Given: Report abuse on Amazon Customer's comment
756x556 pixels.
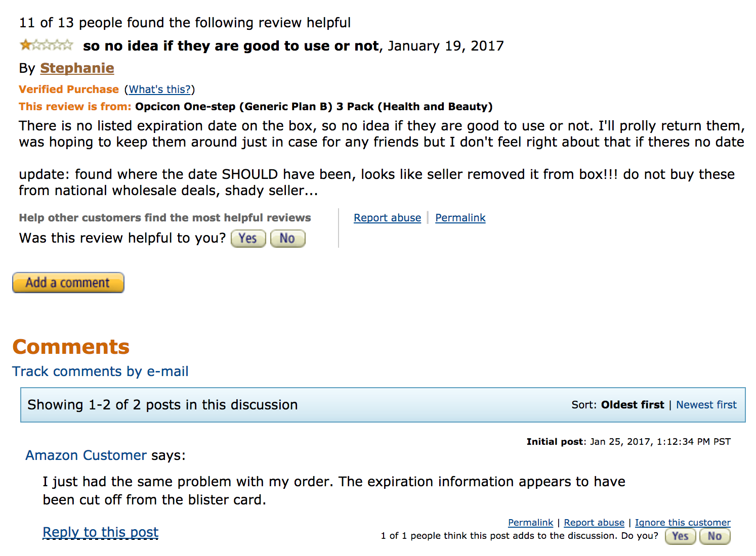Looking at the screenshot, I should pos(594,523).
